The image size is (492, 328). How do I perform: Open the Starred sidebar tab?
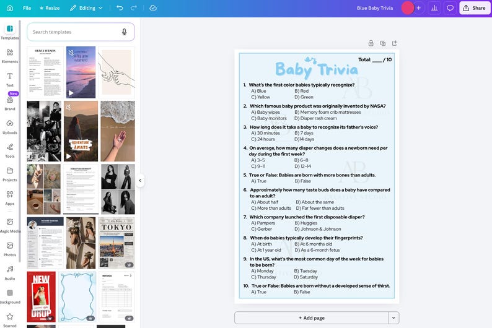10,320
